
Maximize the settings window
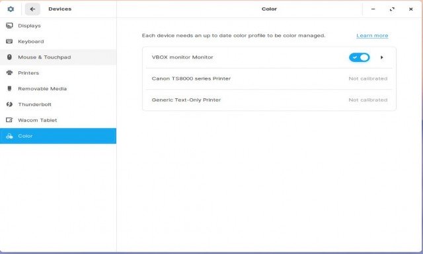click(392, 9)
